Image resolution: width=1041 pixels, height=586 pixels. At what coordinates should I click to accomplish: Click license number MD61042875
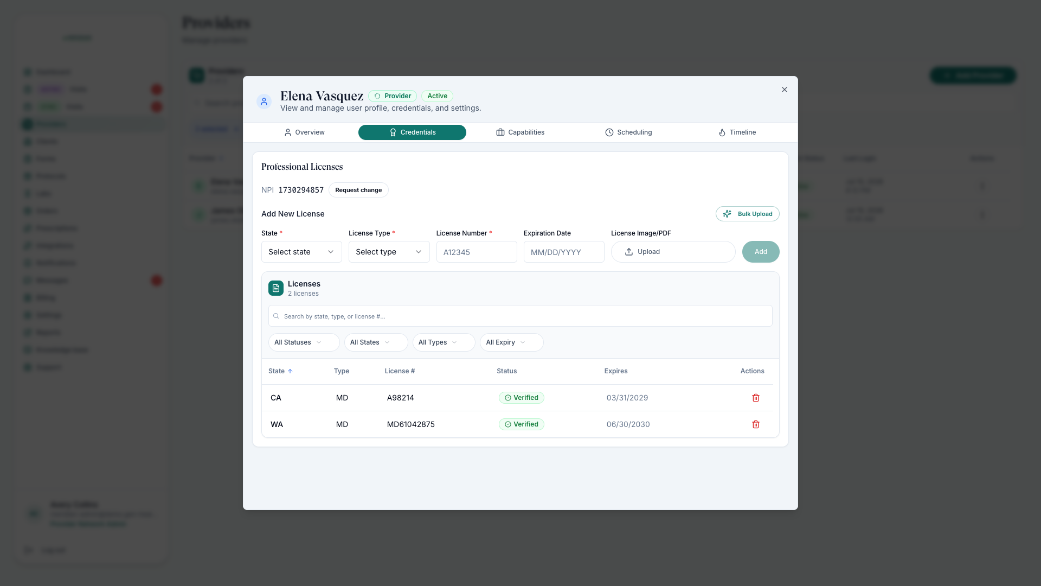coord(411,424)
